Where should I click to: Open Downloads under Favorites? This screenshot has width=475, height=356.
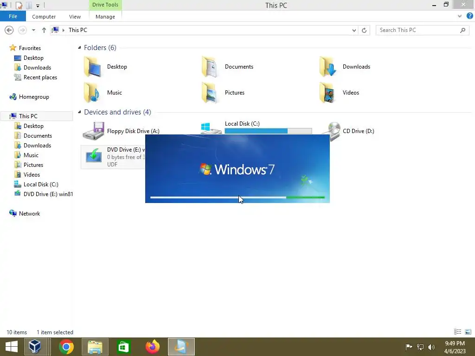click(37, 68)
